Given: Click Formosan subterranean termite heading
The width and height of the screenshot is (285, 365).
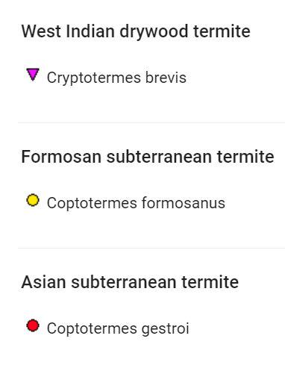Looking at the screenshot, I should (148, 157).
